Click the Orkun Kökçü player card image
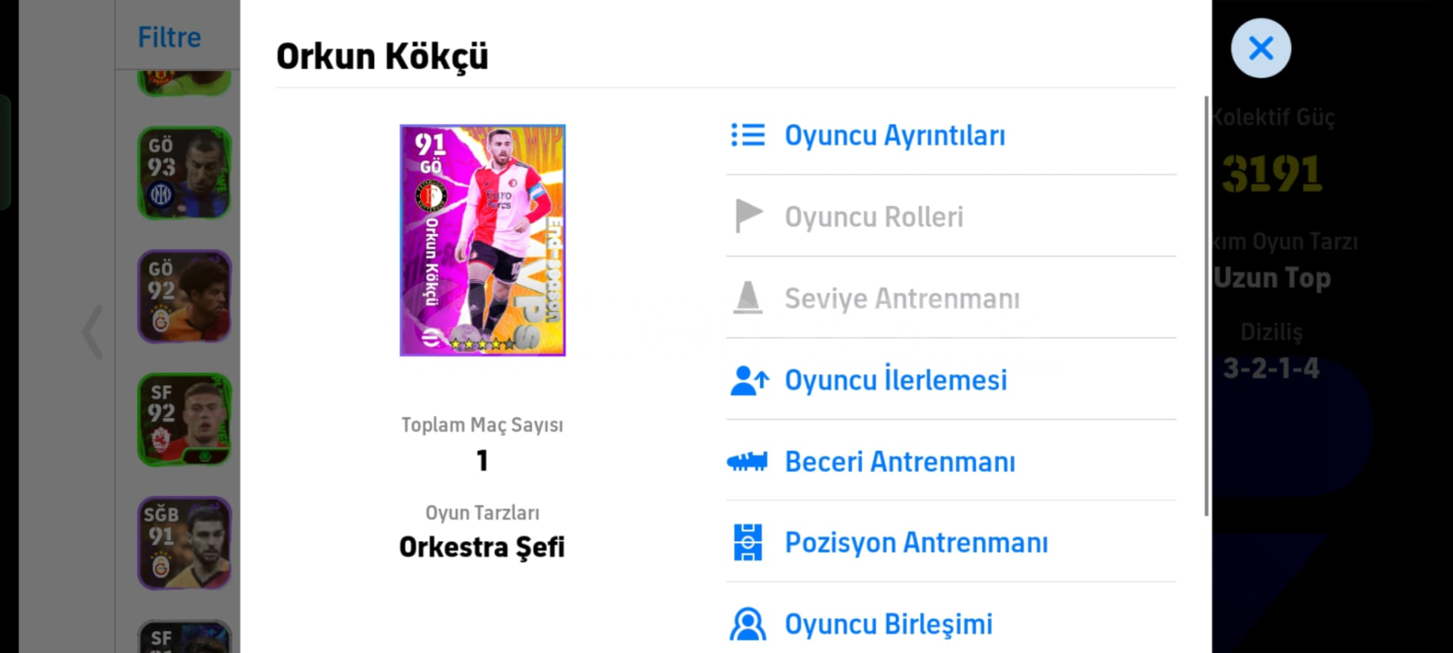 pos(482,240)
